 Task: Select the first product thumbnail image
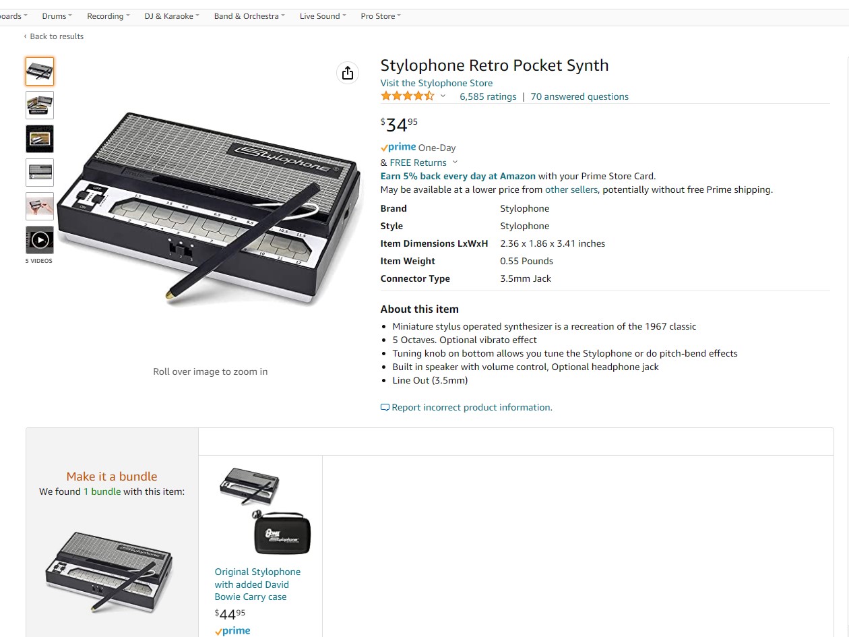(x=40, y=71)
